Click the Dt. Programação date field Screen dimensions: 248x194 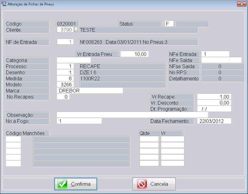[214, 109]
